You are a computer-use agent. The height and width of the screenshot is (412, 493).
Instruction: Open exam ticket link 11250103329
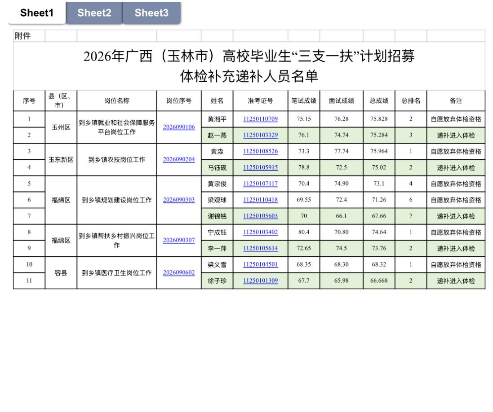(260, 136)
